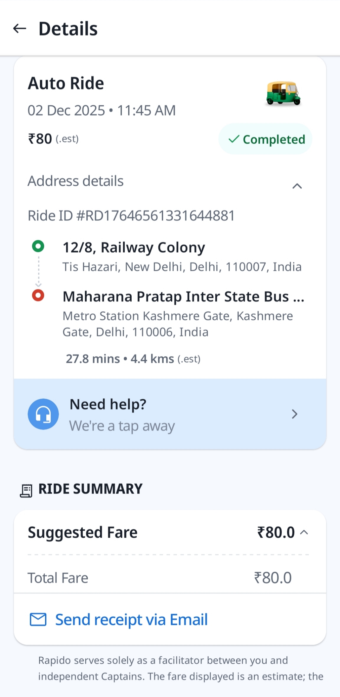Viewport: 340px width, 697px height.
Task: Tap the Details page title
Action: (68, 29)
